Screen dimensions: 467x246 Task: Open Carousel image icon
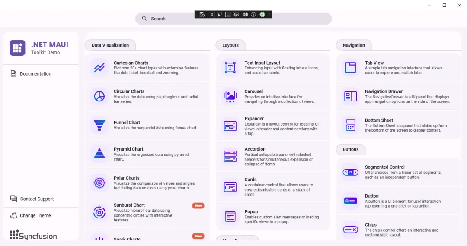230,96
